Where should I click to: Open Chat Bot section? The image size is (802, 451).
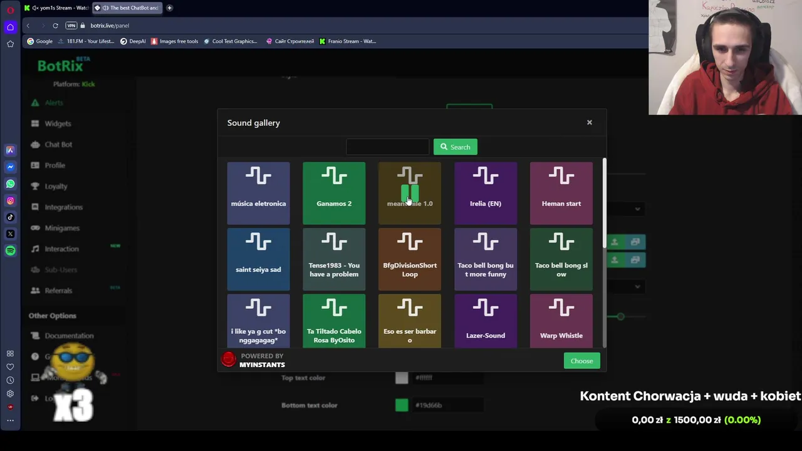click(x=58, y=144)
